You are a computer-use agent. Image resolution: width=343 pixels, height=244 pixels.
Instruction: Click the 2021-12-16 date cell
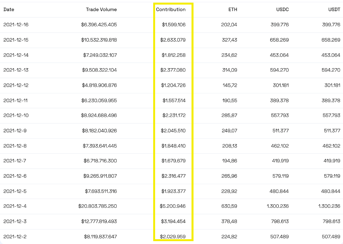pyautogui.click(x=16, y=25)
